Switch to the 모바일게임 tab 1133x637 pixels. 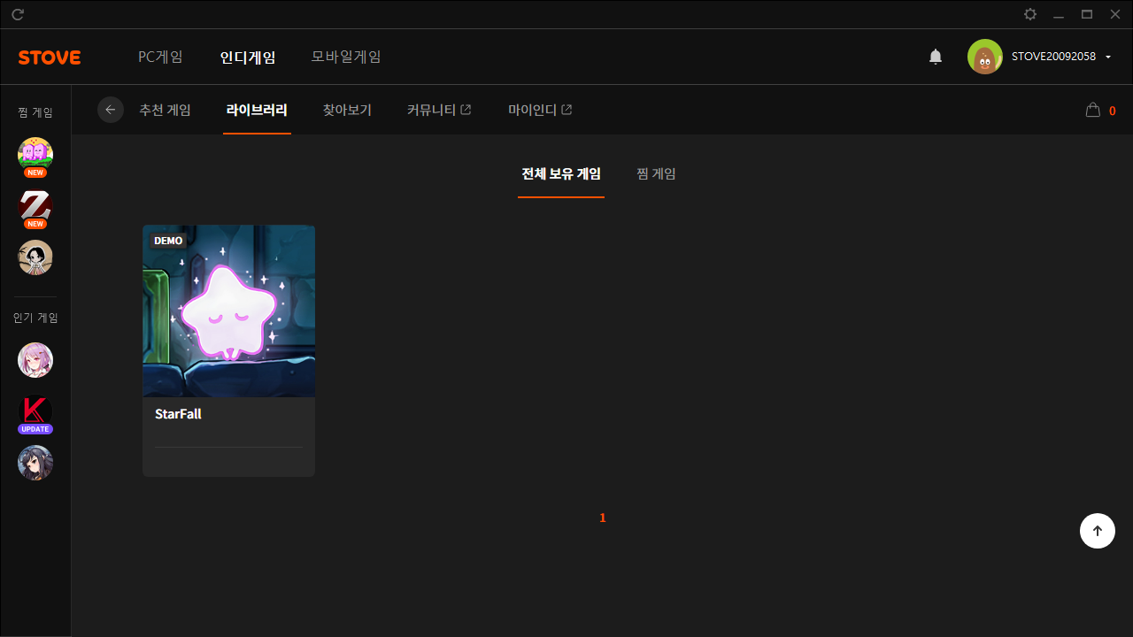coord(346,57)
